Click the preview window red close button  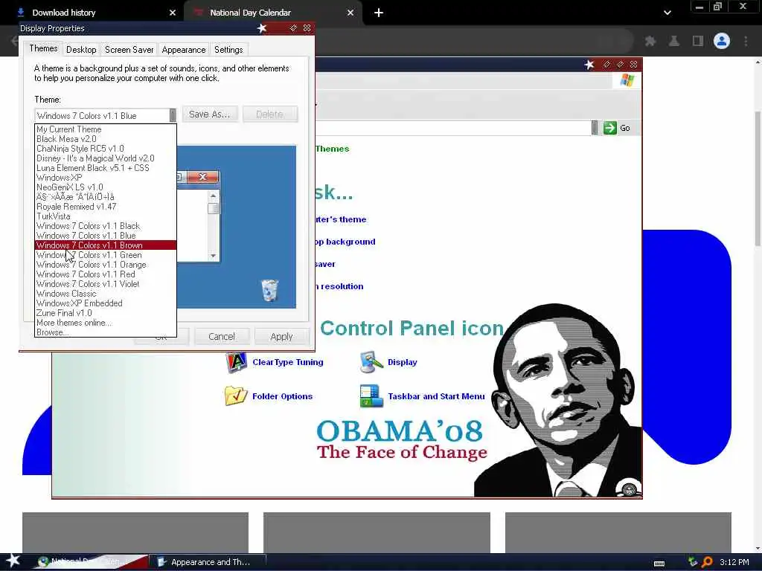[x=202, y=177]
